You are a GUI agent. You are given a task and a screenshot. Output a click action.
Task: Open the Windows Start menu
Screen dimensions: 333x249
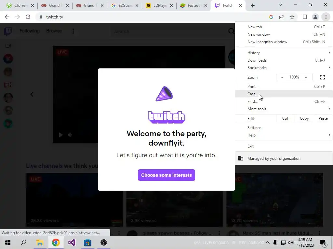pos(8,243)
